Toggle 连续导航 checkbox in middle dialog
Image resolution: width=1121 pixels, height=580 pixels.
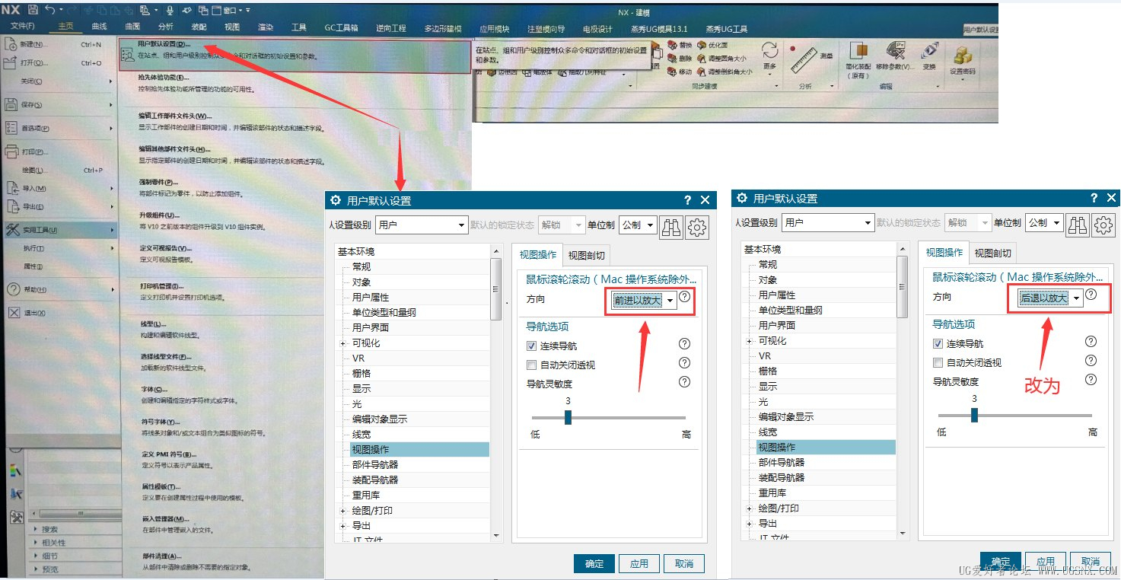click(532, 346)
